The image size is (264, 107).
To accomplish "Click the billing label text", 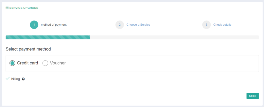I will [15, 79].
